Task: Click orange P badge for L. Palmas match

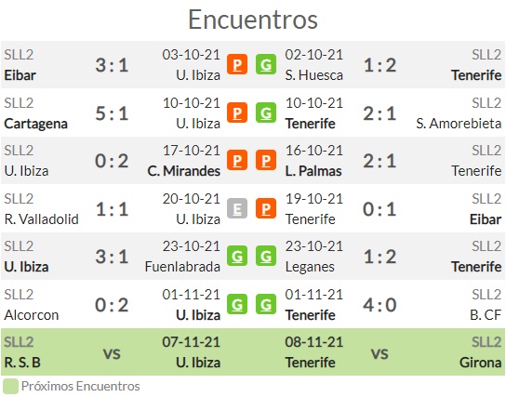Action: tap(266, 160)
